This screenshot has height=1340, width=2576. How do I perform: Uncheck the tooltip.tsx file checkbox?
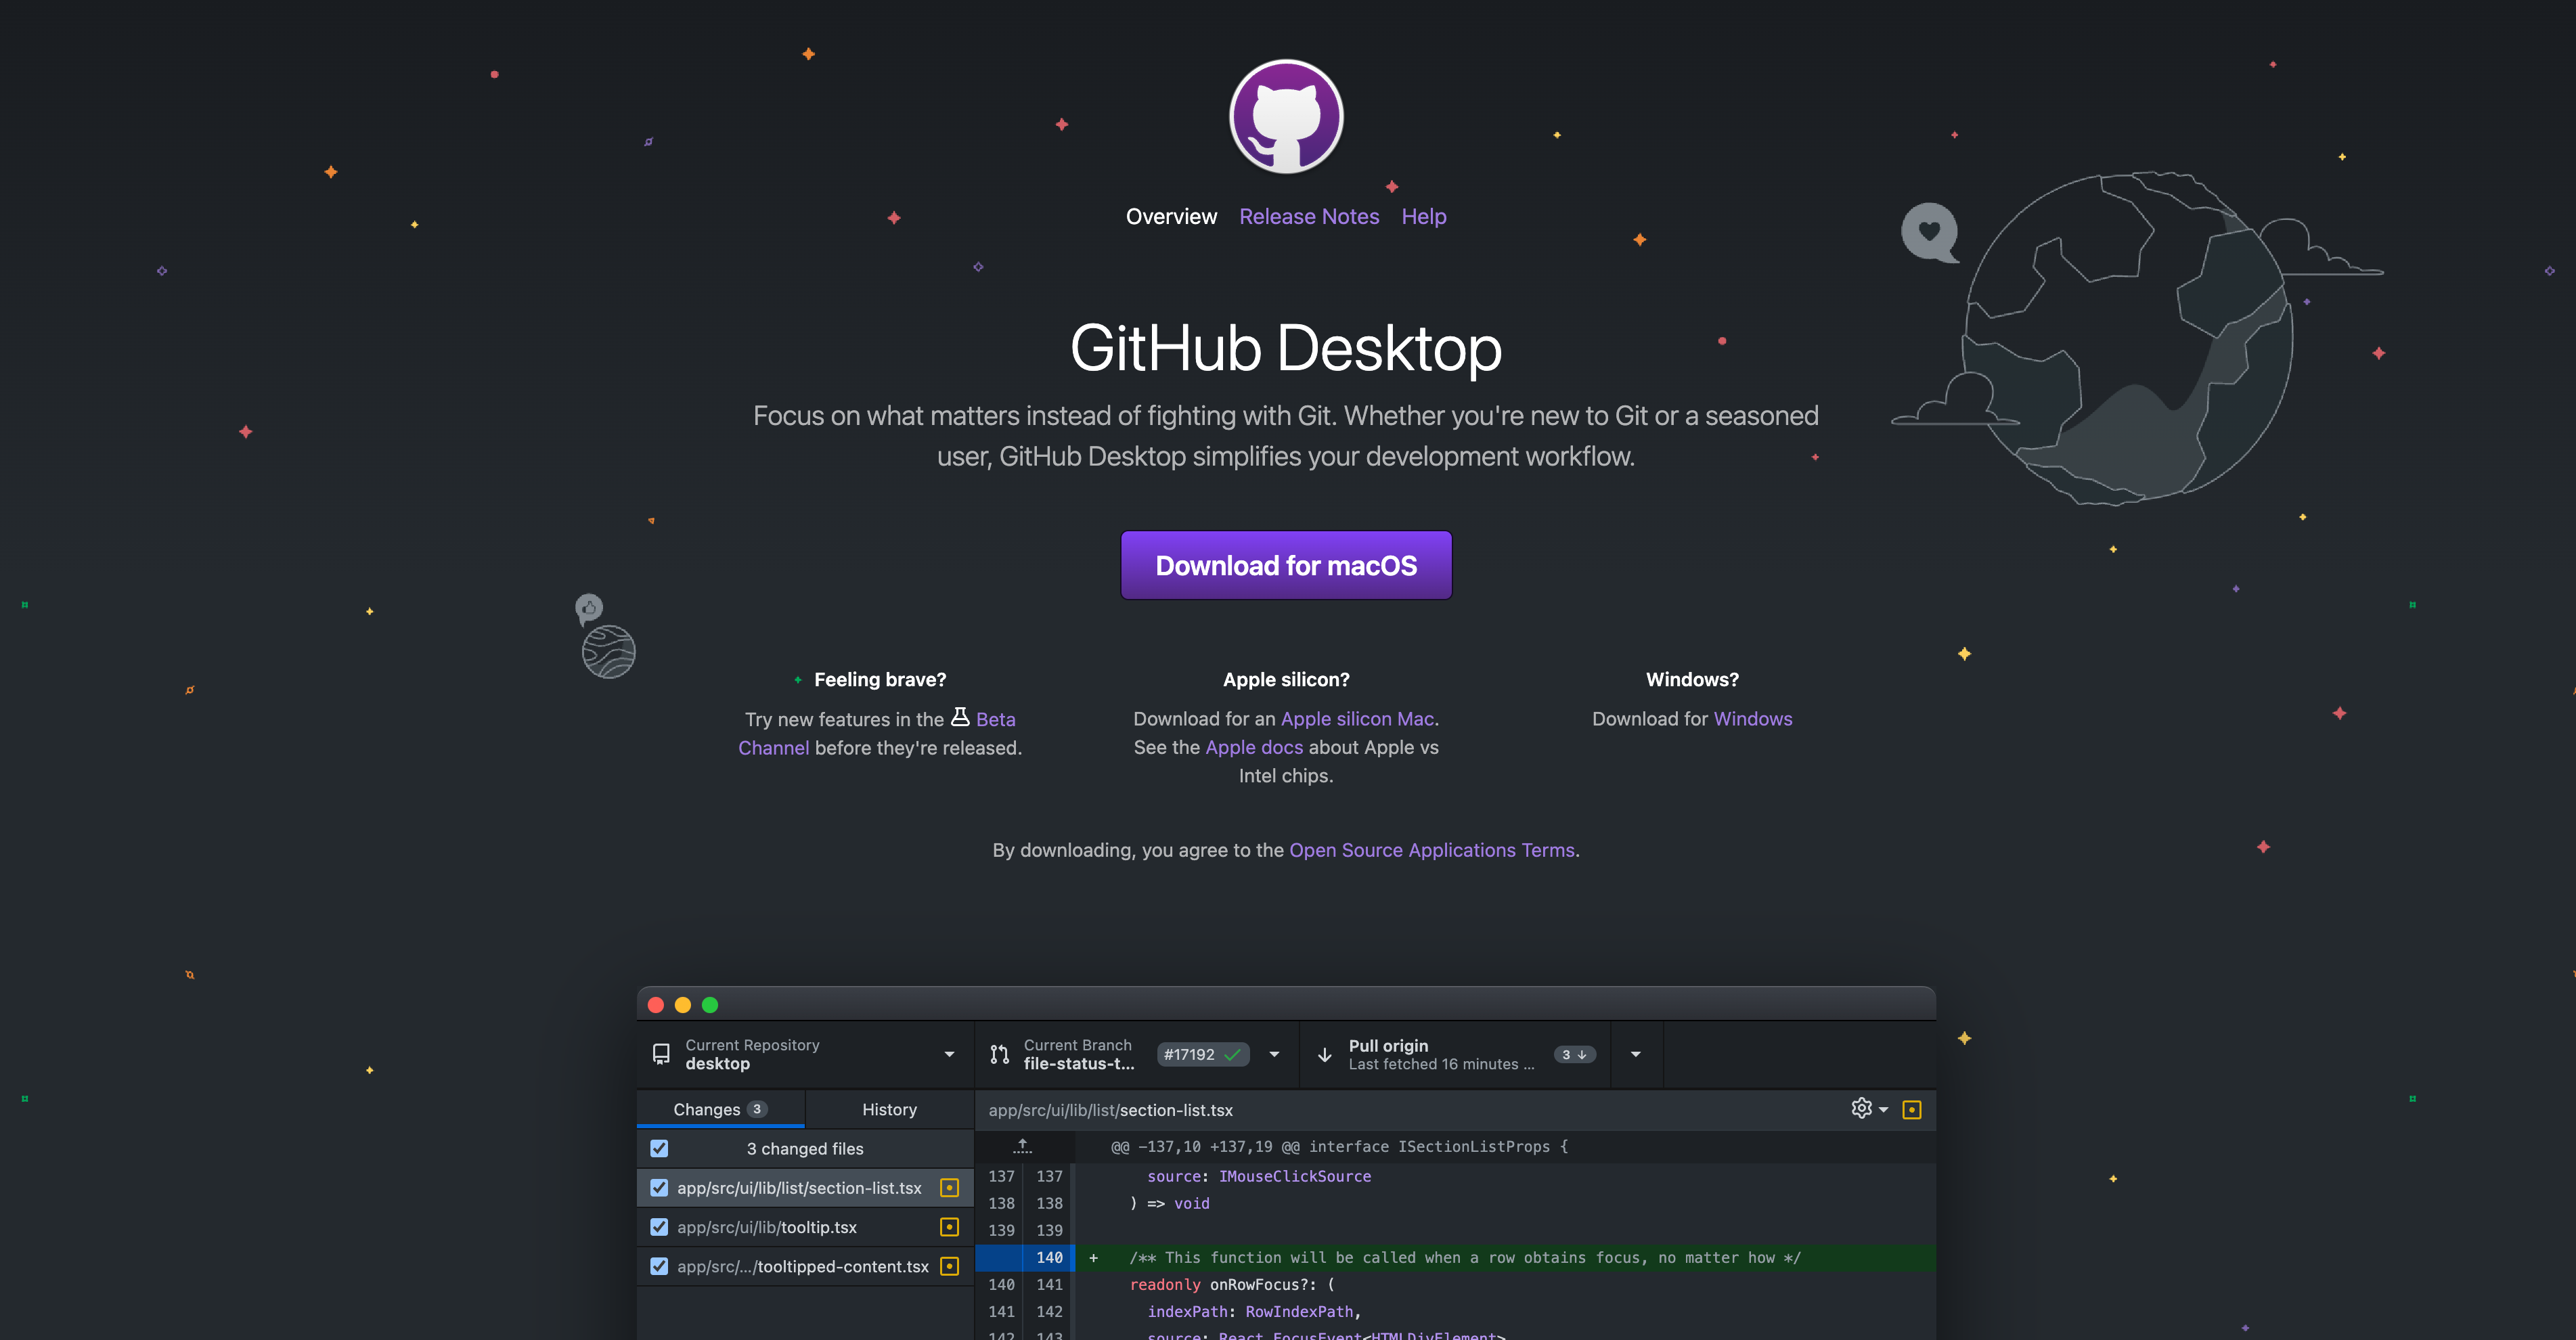coord(659,1227)
